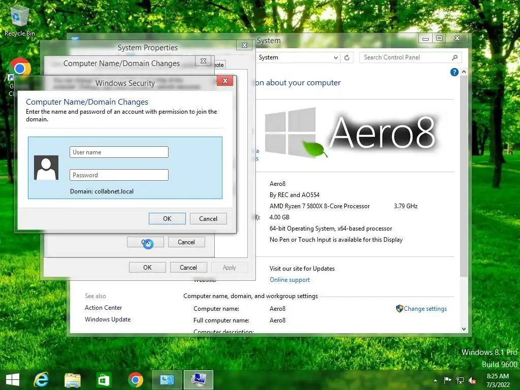Image resolution: width=520 pixels, height=390 pixels.
Task: Select the '3.79 GHz' processor speed
Action: pos(406,206)
